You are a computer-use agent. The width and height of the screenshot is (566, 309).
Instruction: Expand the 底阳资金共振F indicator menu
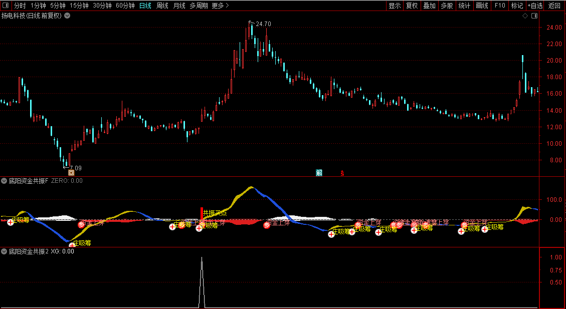click(5, 181)
